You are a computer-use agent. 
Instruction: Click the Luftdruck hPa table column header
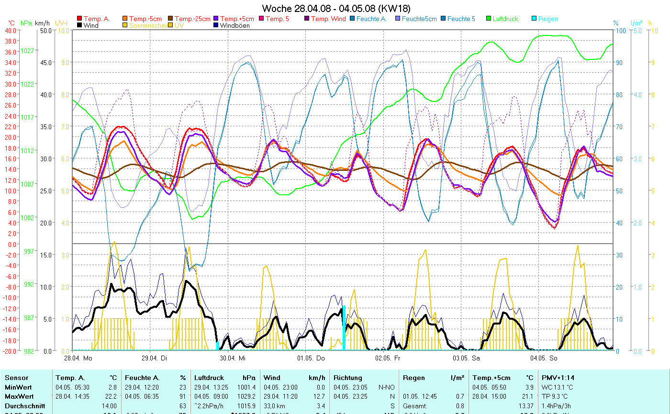(224, 378)
